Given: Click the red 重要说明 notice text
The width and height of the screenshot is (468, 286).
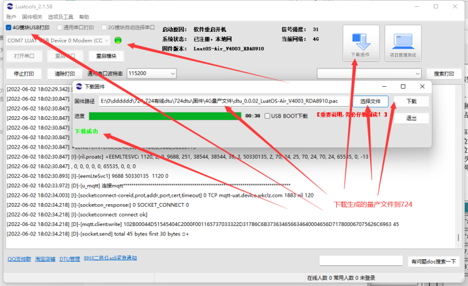Looking at the screenshot, I should [x=352, y=115].
